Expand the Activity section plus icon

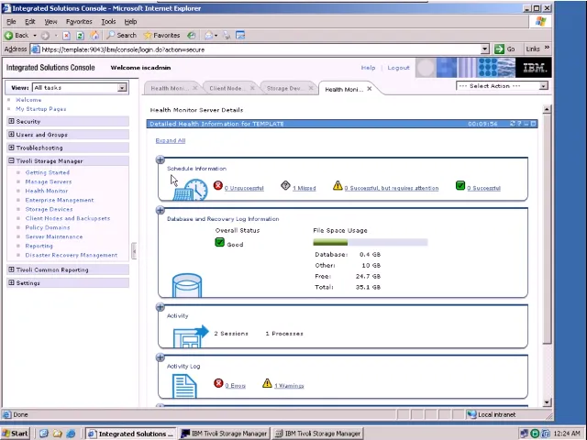pos(161,307)
